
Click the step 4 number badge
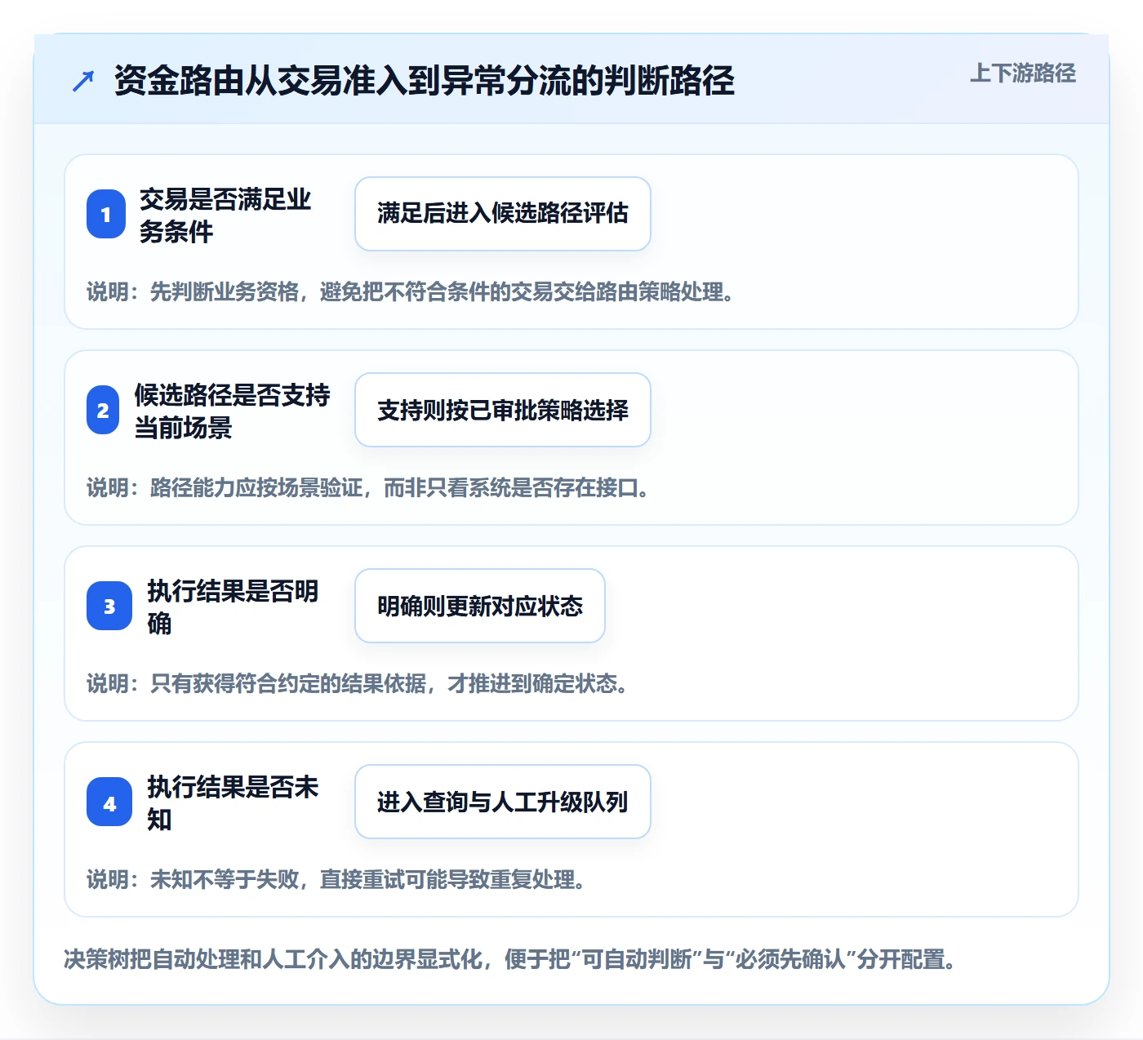[109, 802]
